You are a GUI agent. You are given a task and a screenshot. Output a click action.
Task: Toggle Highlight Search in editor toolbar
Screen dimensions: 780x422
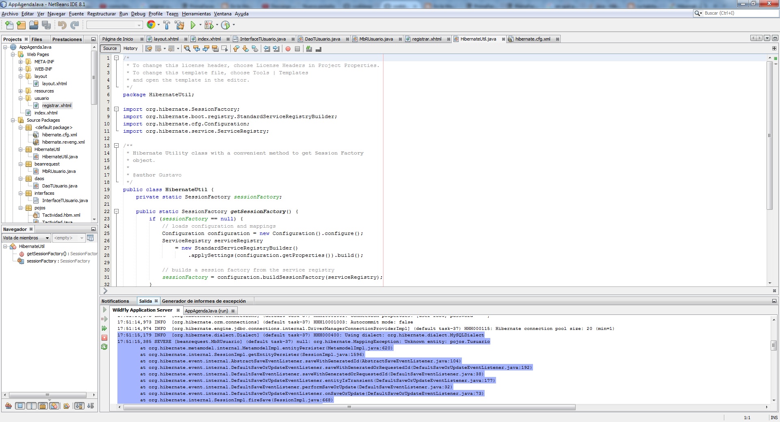click(x=215, y=49)
